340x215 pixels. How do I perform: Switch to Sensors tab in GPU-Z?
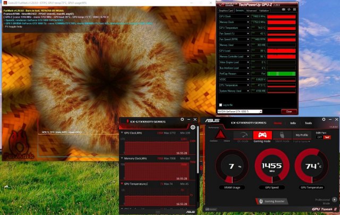coord(240,11)
